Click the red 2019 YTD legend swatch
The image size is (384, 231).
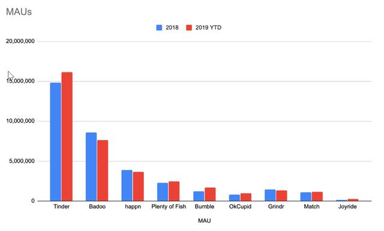[x=189, y=28]
